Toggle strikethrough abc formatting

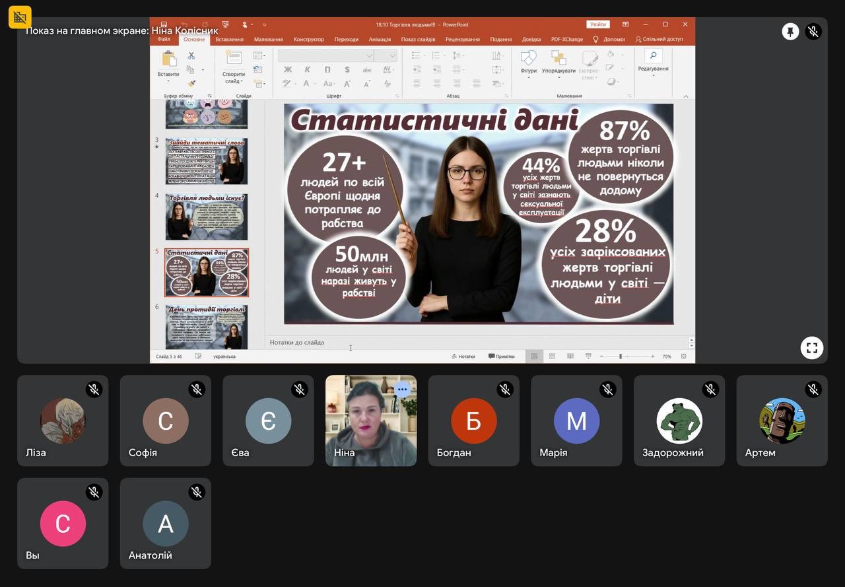coord(367,69)
